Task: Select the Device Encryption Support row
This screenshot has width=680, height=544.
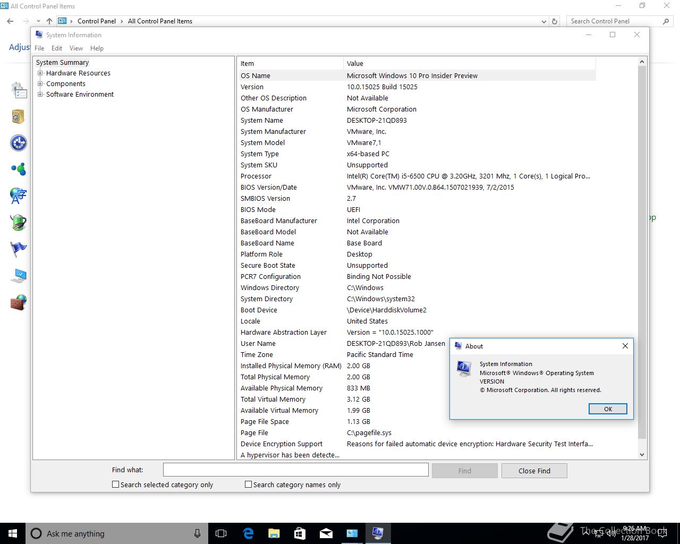Action: tap(416, 444)
